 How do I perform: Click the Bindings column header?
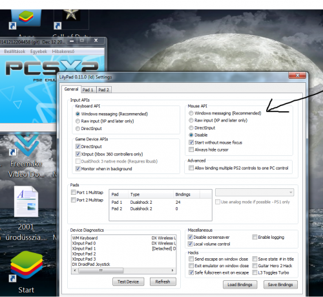tap(187, 194)
